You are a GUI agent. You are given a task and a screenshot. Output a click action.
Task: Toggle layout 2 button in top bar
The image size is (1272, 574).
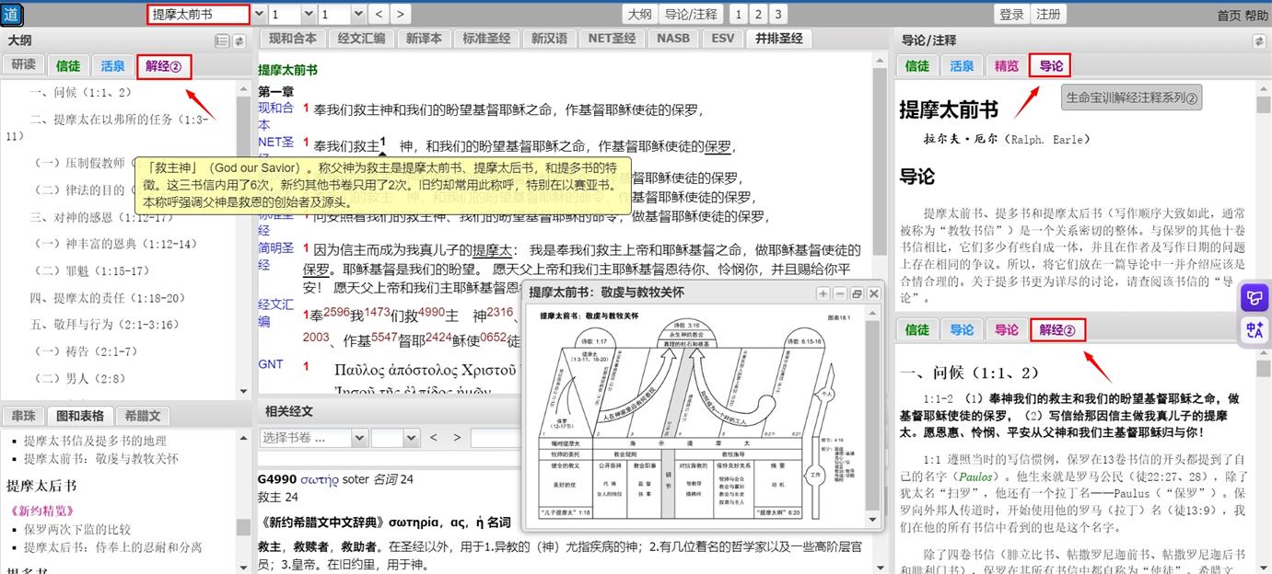[758, 14]
